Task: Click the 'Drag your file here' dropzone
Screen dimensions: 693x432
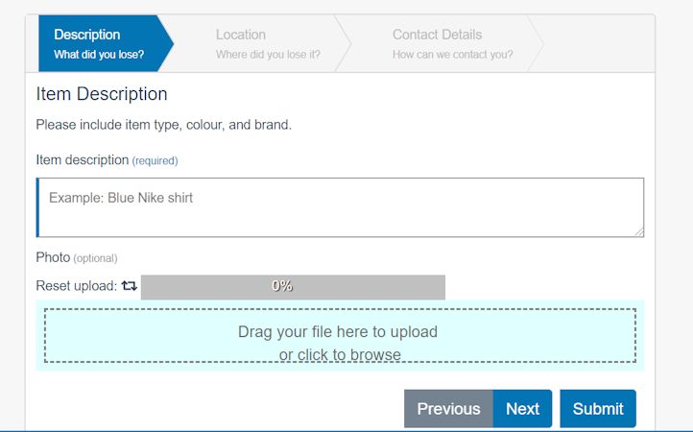Action: 340,336
